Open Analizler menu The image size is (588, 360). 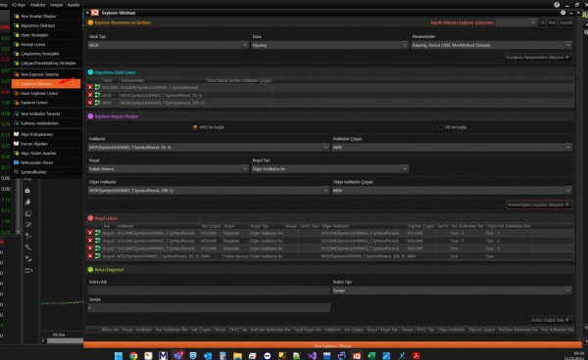click(x=37, y=5)
